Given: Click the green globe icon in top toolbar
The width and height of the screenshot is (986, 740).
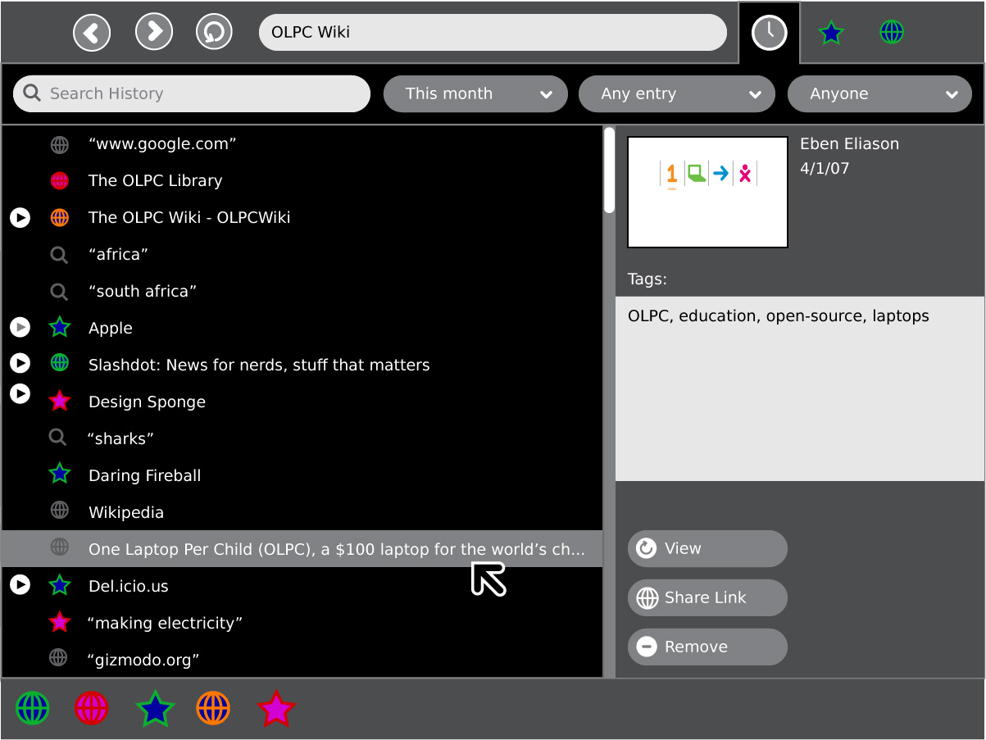Looking at the screenshot, I should (x=892, y=33).
